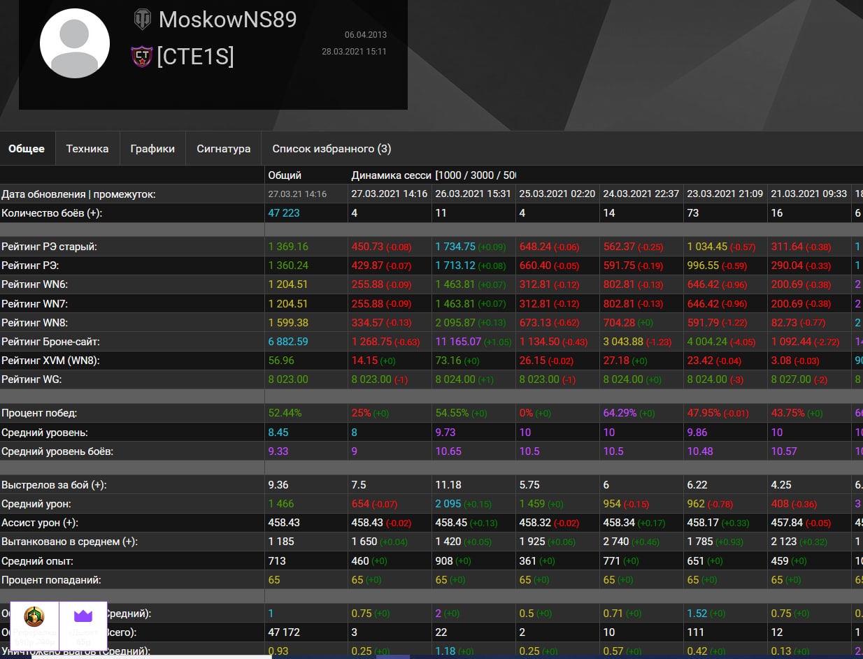This screenshot has width=863, height=659.
Task: Click the win rate value 64.29%
Action: 620,413
